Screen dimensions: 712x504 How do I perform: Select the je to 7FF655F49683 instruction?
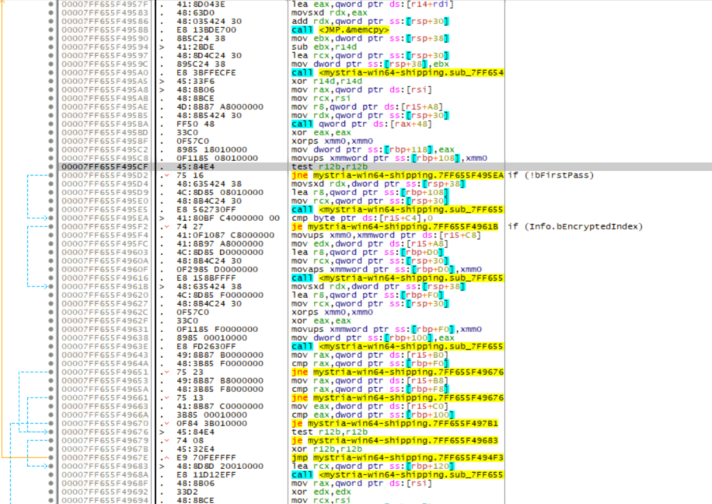pyautogui.click(x=395, y=441)
